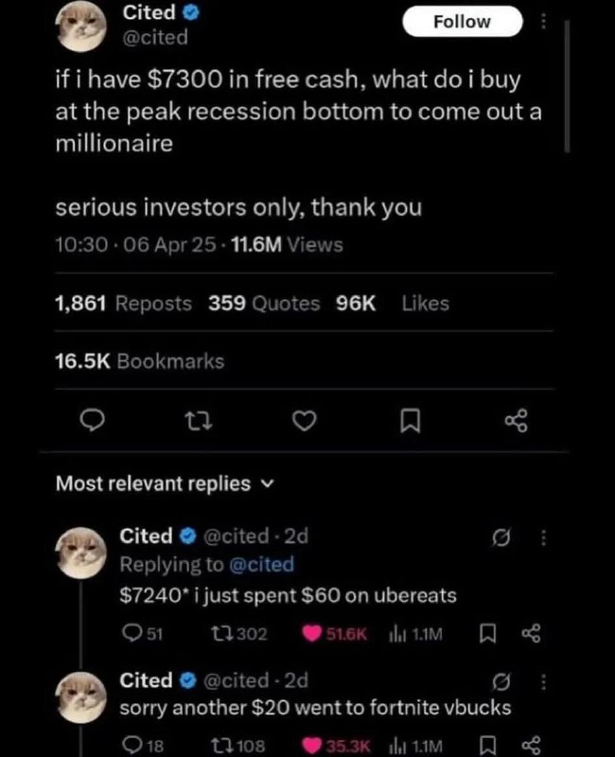Open more options on the fortnite vbucks reply
The width and height of the screenshot is (615, 757).
click(x=543, y=681)
